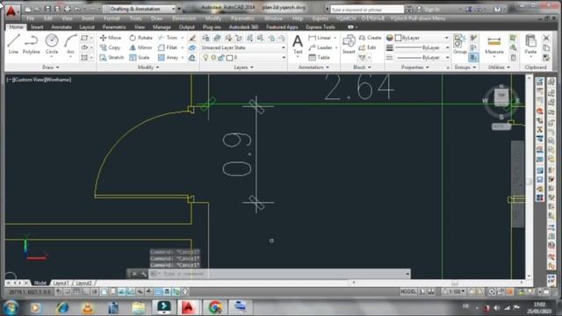Screen dimensions: 562x316
Task: Toggle layer on/off lightbulb icon
Action: click(205, 57)
